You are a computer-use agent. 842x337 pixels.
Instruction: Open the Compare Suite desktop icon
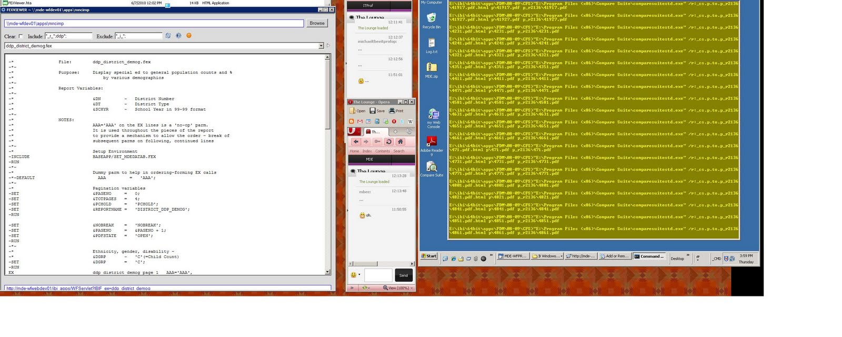[432, 169]
